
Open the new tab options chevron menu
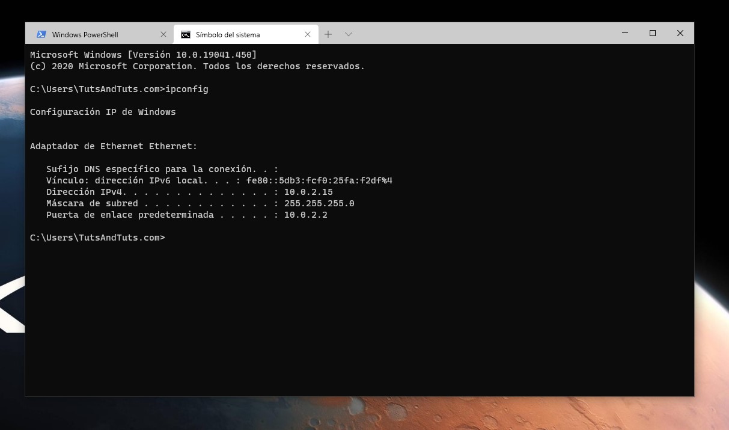pos(349,34)
